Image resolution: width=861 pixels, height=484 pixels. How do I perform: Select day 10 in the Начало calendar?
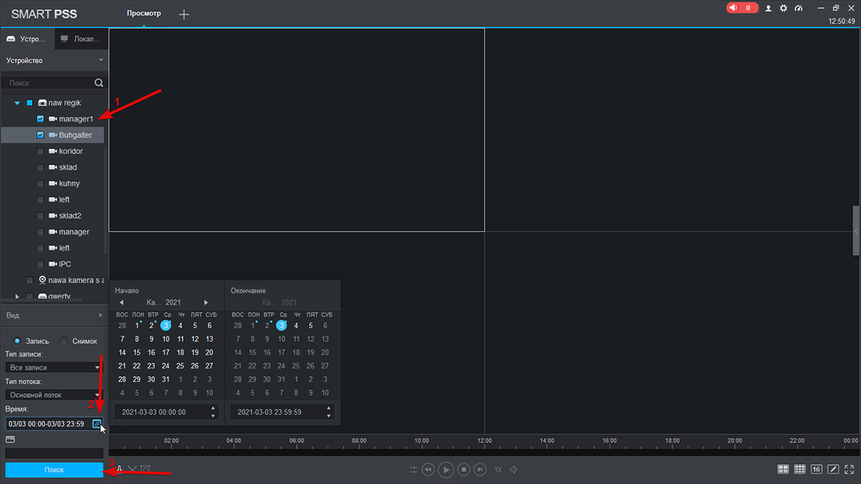tap(165, 339)
